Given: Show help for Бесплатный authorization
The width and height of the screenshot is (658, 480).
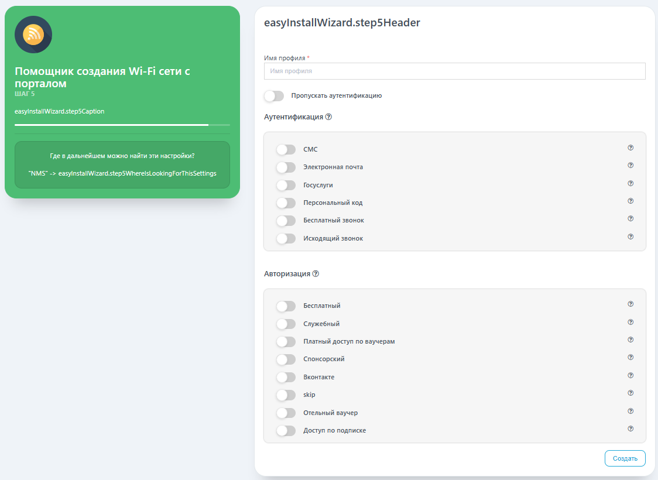Looking at the screenshot, I should [630, 304].
